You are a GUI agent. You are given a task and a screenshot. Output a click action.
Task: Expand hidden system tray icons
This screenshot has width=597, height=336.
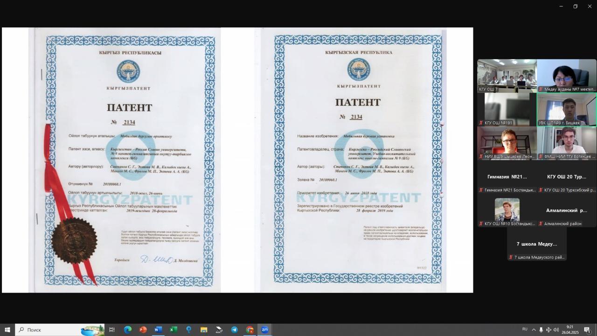click(534, 329)
